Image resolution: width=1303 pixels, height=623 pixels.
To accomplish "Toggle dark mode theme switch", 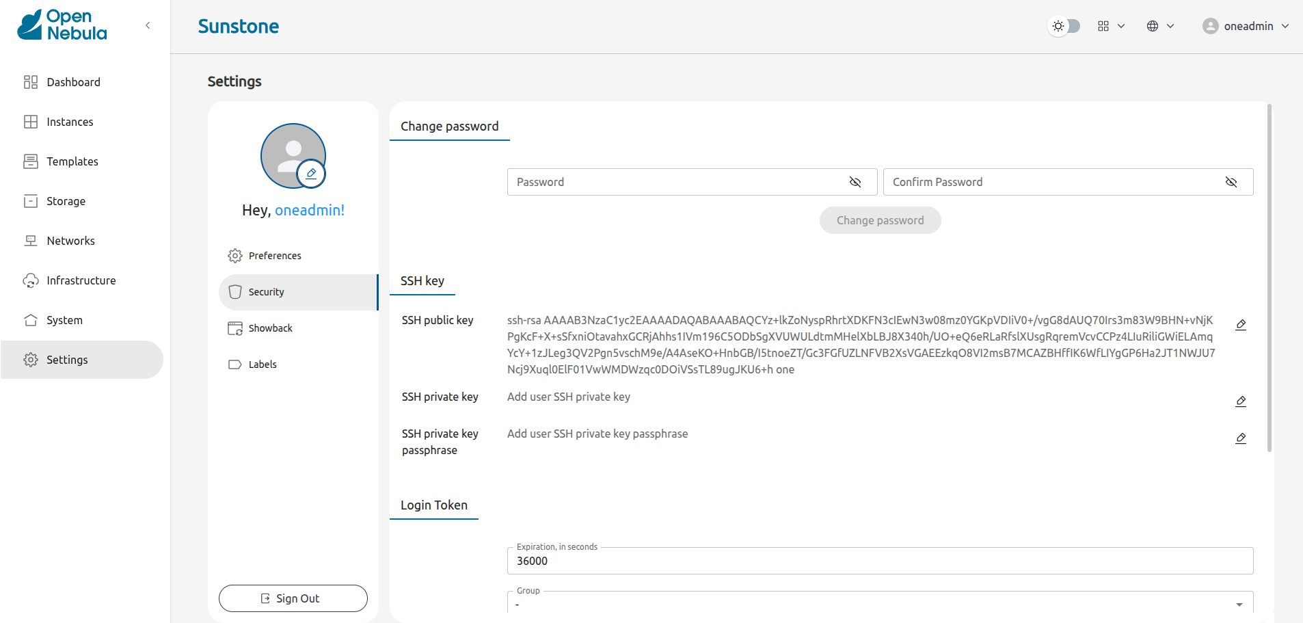I will tap(1064, 25).
